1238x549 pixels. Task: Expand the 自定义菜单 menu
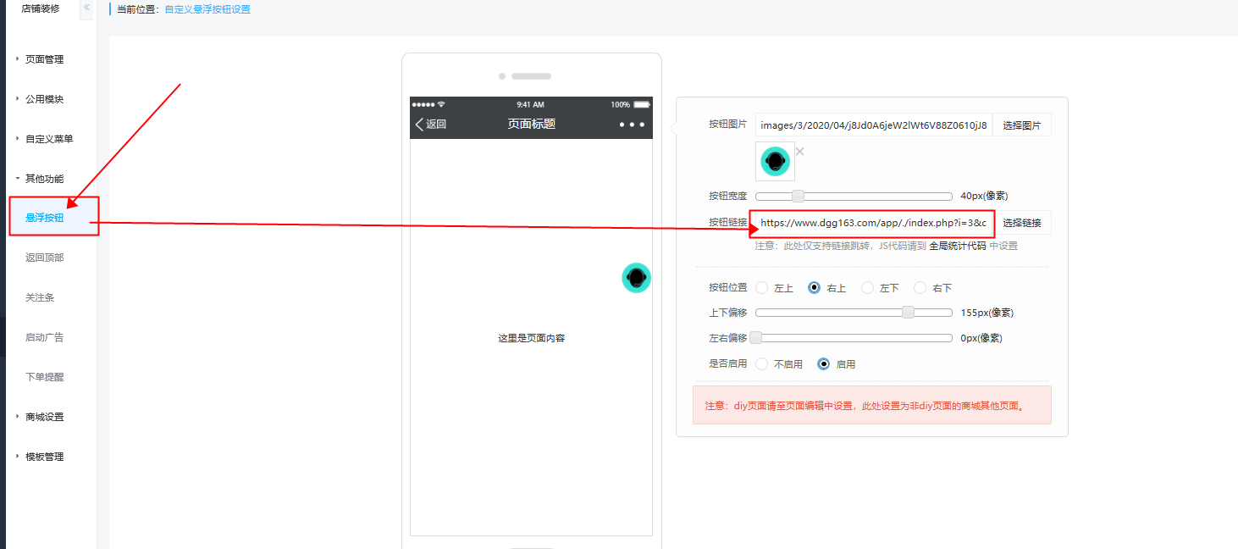pyautogui.click(x=49, y=139)
